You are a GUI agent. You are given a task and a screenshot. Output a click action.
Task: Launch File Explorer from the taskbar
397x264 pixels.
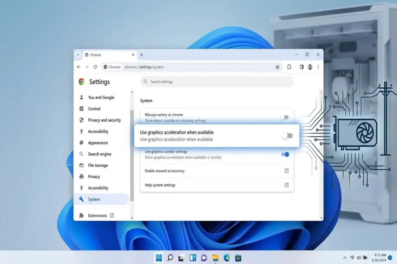click(x=216, y=258)
